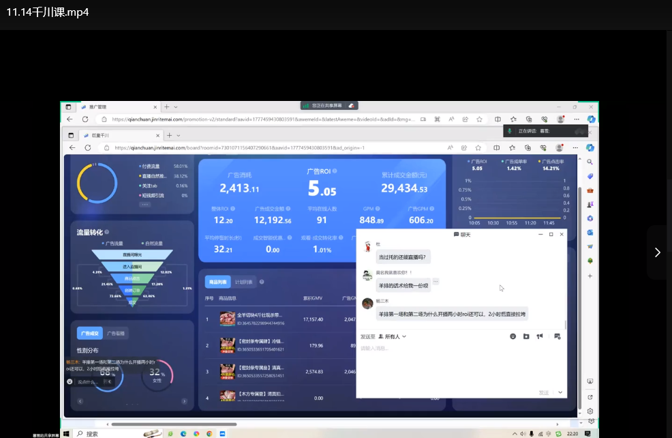Click GMV value 17,157.40
Screen dimensions: 672x438
tap(313, 319)
